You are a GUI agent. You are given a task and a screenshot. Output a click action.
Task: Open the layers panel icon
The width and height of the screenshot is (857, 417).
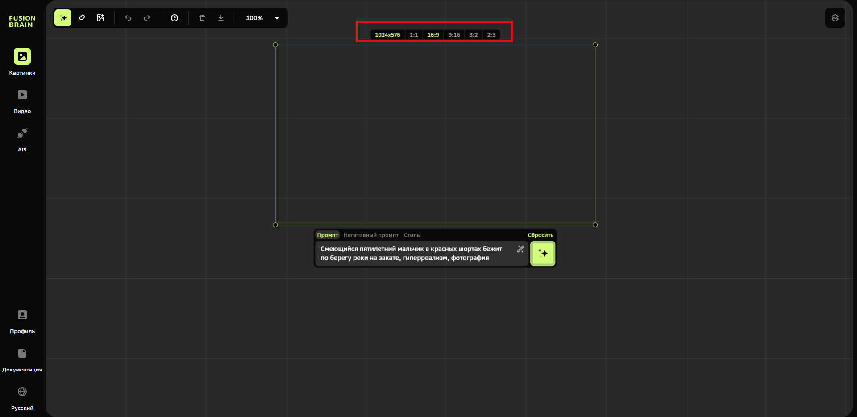point(835,18)
